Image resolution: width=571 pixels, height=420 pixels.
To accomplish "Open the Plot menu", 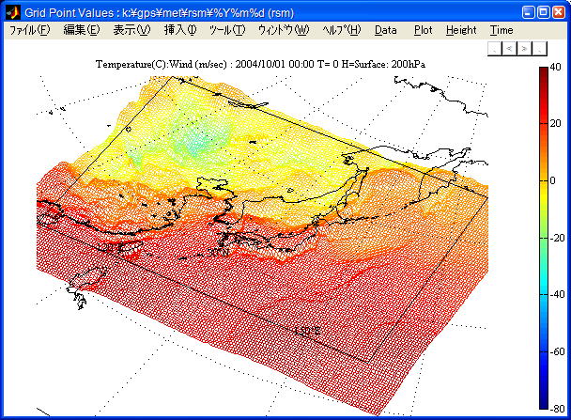I will tap(423, 30).
